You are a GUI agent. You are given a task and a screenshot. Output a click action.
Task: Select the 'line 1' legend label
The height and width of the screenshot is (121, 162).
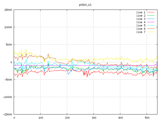coord(141,12)
